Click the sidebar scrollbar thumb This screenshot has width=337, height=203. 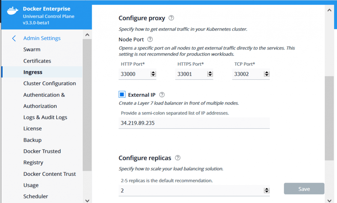(87, 105)
